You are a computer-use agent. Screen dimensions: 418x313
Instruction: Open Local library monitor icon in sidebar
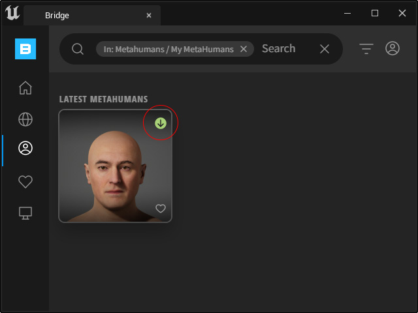click(x=25, y=213)
